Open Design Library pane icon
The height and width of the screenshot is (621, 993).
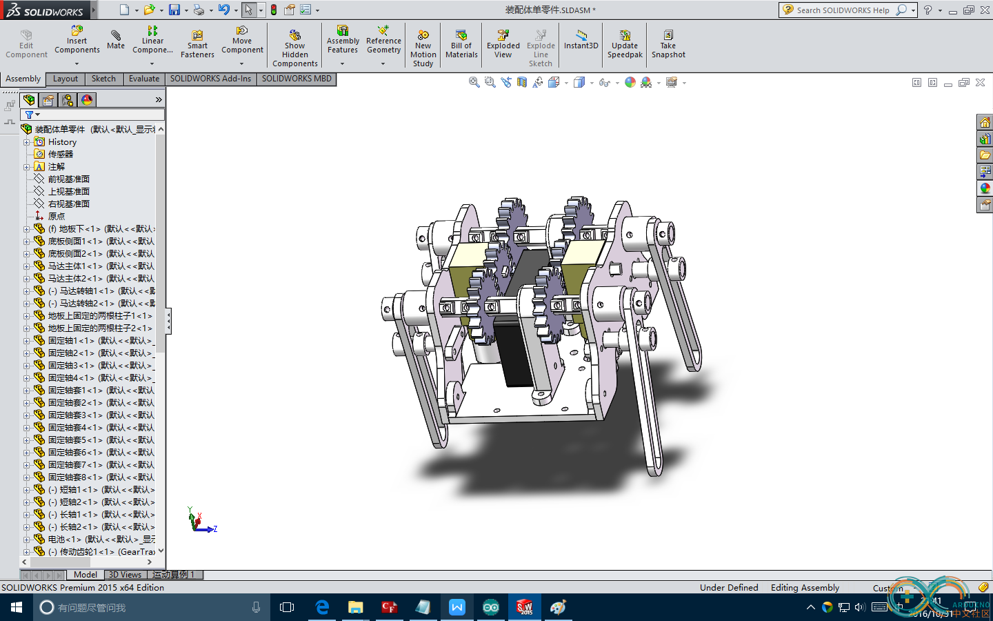click(985, 139)
